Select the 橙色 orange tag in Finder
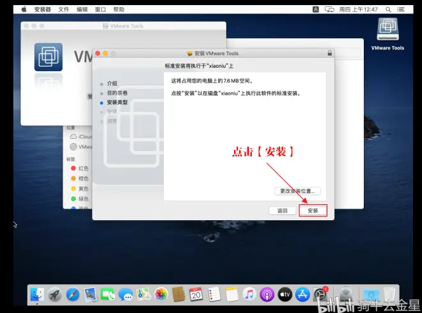Screen dimensions: 422x313 click(80, 179)
